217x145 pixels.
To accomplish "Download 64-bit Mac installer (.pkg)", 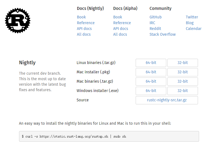I will (x=151, y=72).
